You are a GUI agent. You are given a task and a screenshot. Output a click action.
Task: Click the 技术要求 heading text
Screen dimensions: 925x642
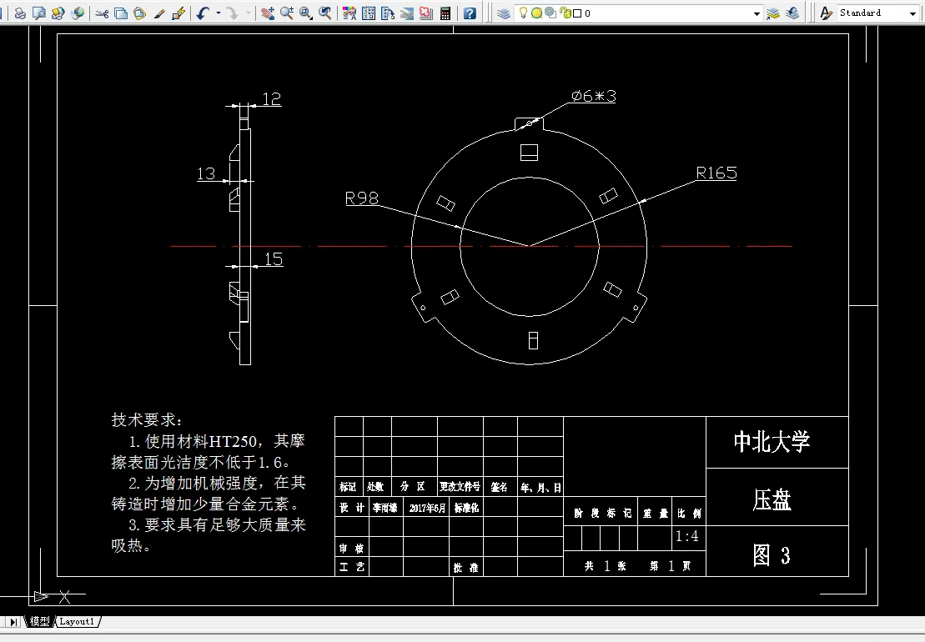point(148,419)
